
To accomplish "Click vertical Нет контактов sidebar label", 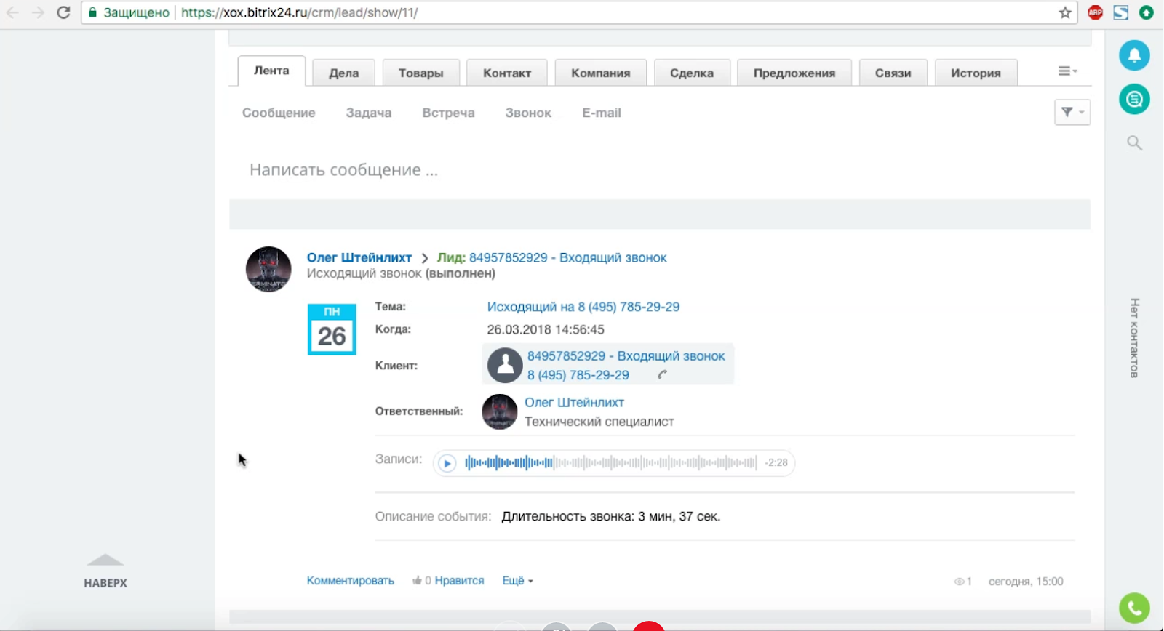I will click(1134, 338).
